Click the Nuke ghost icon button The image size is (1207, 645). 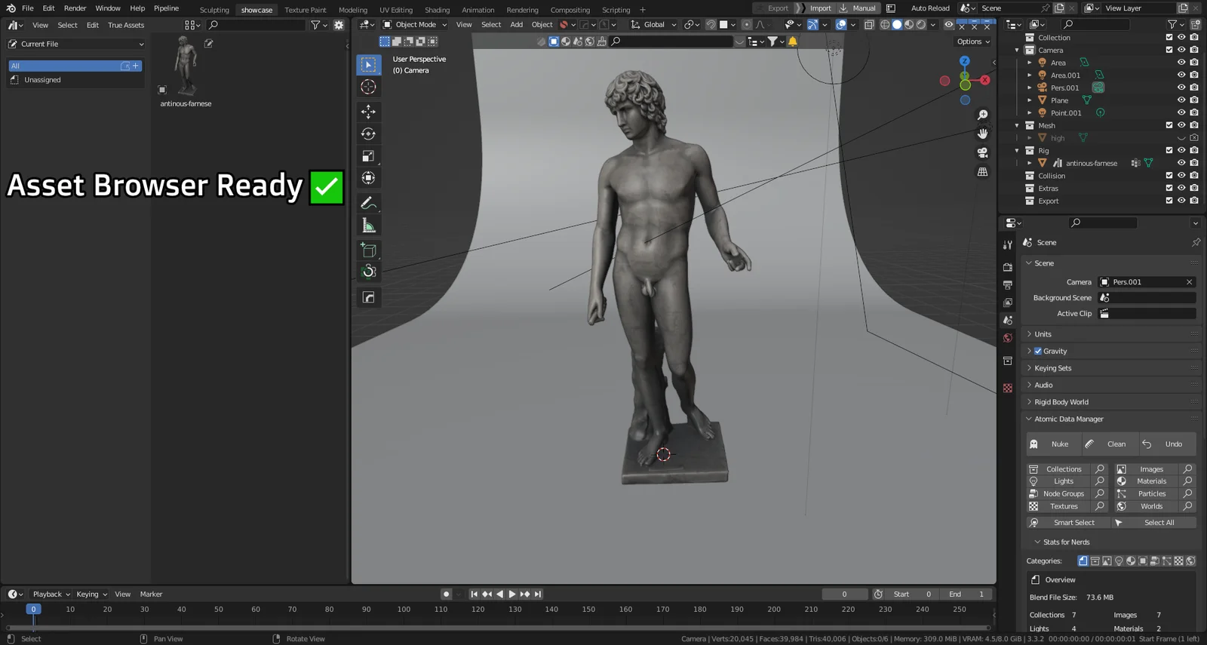(1054, 444)
